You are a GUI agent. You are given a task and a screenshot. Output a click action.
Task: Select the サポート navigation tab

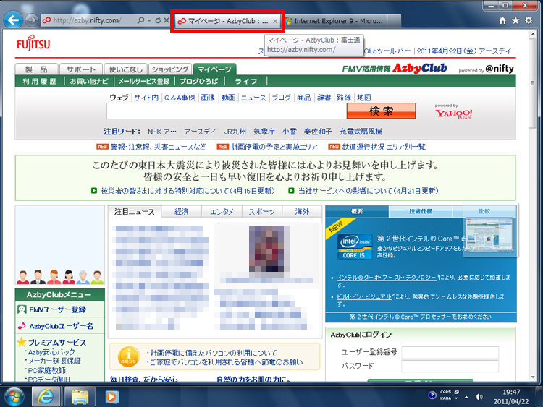point(81,69)
